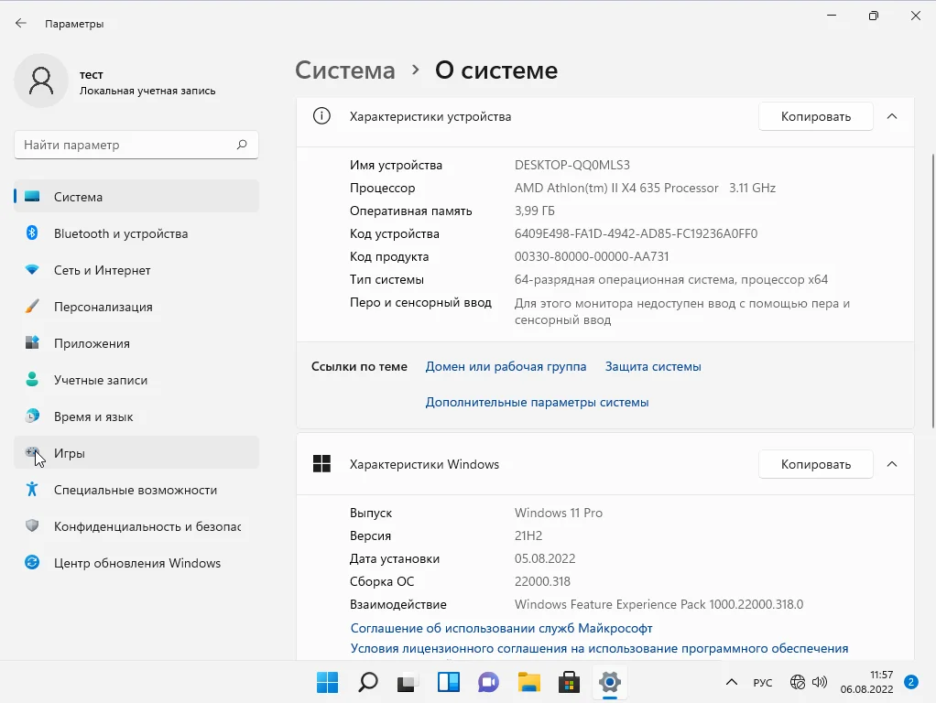Collapse the Device specifications section chevron
The width and height of the screenshot is (936, 703).
tap(892, 116)
